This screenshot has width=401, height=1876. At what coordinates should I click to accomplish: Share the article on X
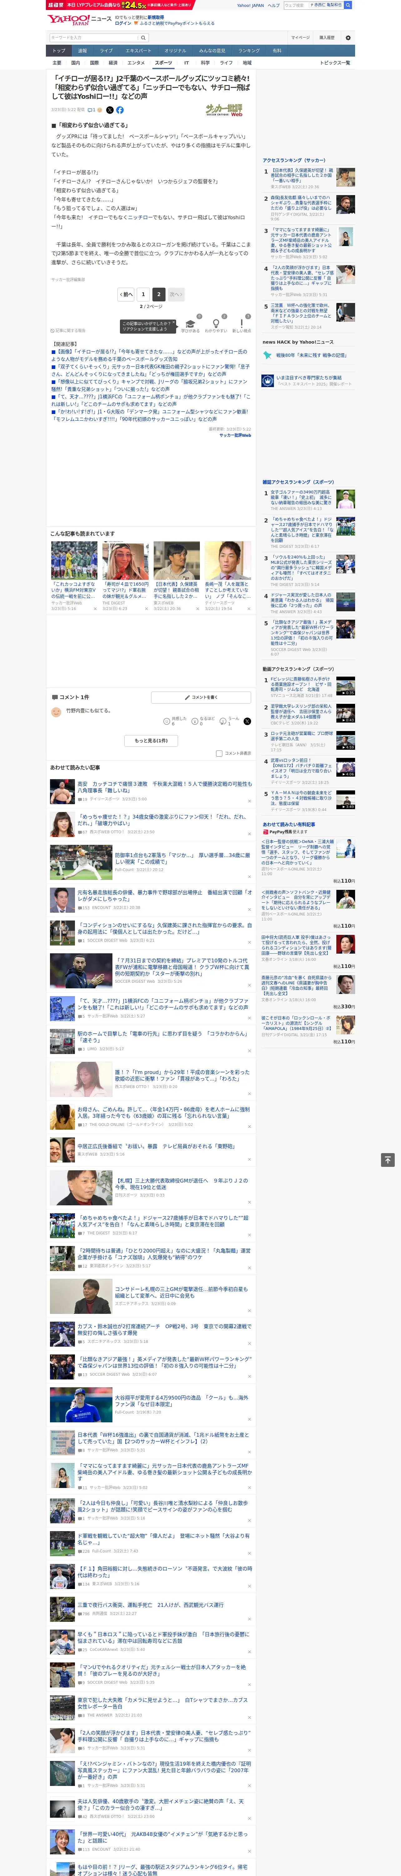click(110, 110)
